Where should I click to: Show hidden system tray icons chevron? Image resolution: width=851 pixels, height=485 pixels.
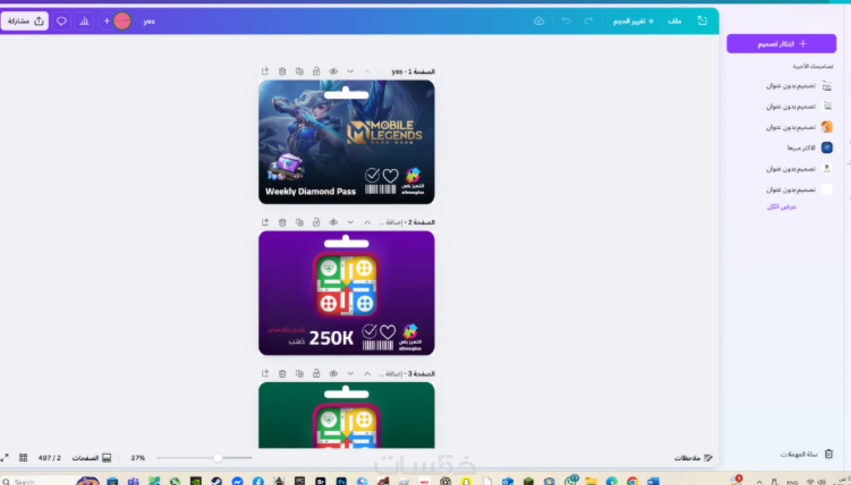[x=759, y=481]
